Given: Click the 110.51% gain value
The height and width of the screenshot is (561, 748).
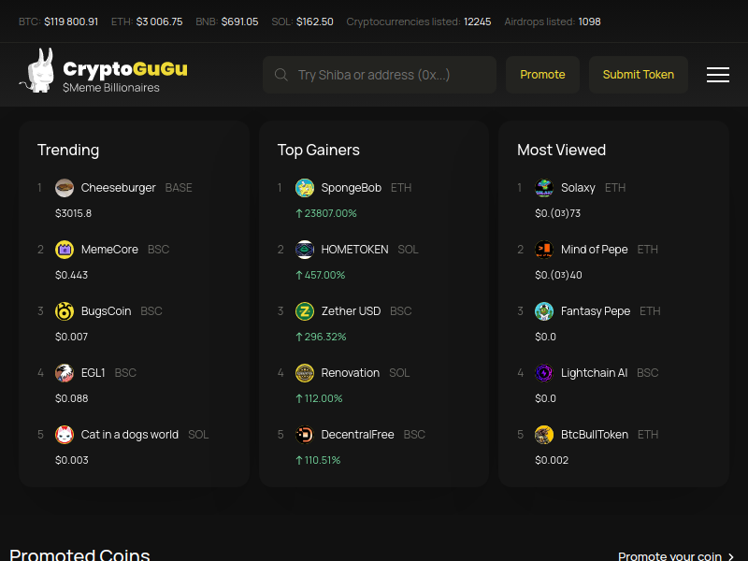Looking at the screenshot, I should (318, 460).
